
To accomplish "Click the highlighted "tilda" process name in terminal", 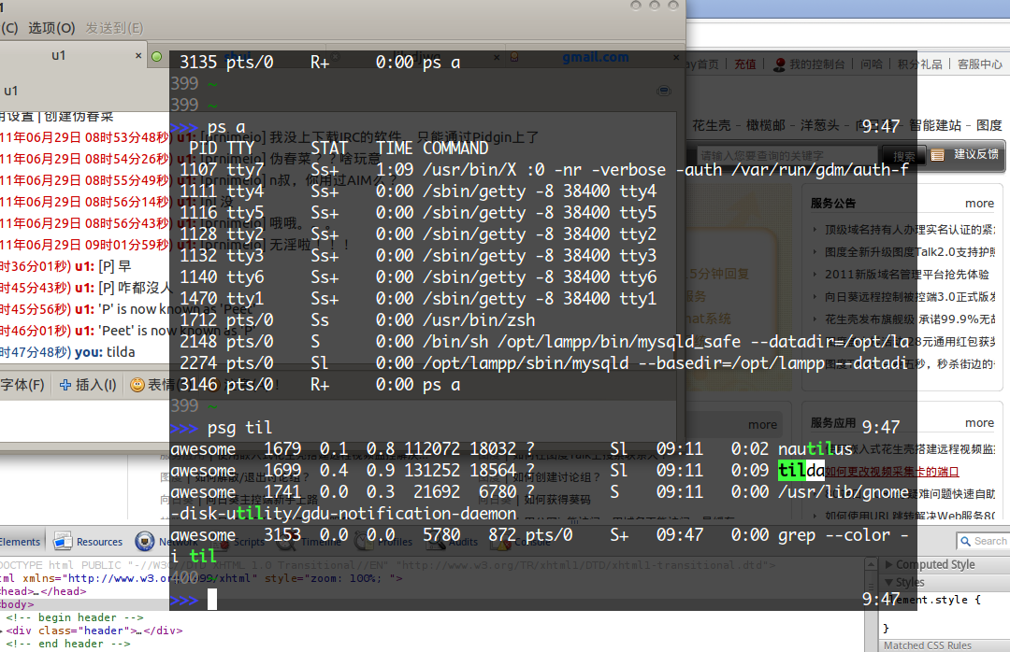I will pos(801,471).
